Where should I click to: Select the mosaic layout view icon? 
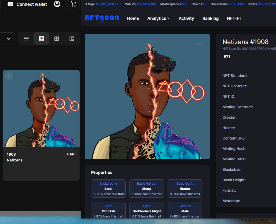pos(72,39)
